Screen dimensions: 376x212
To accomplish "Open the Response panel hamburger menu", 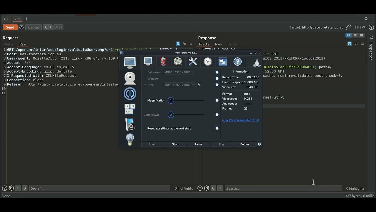I will click(x=362, y=44).
